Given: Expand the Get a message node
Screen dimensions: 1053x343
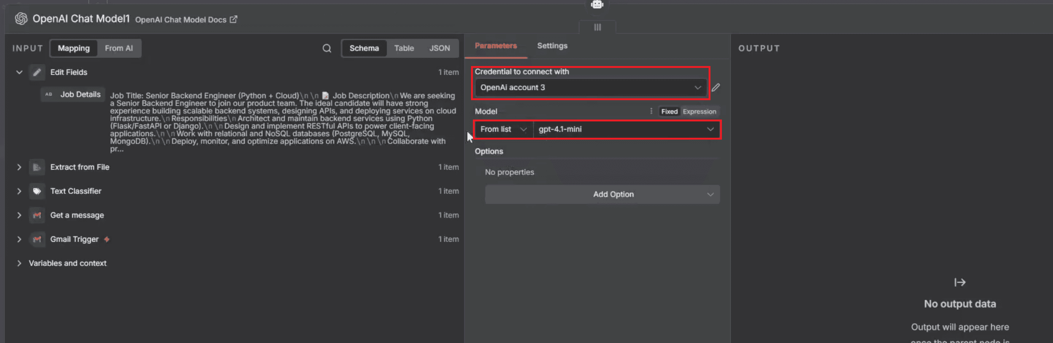Looking at the screenshot, I should 19,216.
